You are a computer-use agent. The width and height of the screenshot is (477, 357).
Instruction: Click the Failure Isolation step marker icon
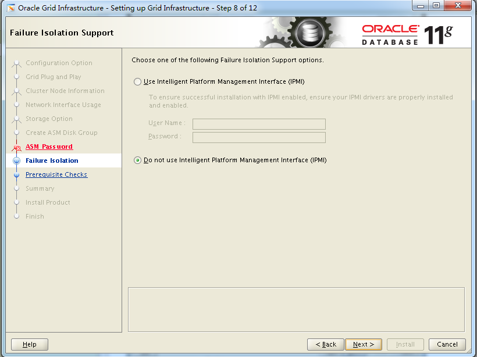[17, 160]
